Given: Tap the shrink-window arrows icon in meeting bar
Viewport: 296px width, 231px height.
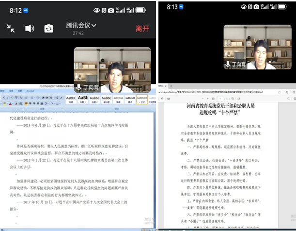Looking at the screenshot, I should point(11,28).
